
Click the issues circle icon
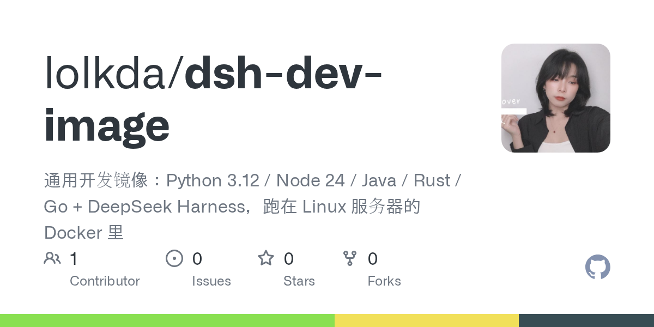tap(174, 258)
